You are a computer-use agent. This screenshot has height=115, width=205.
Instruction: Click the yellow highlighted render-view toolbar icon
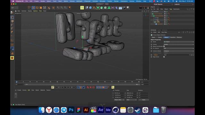82,8
